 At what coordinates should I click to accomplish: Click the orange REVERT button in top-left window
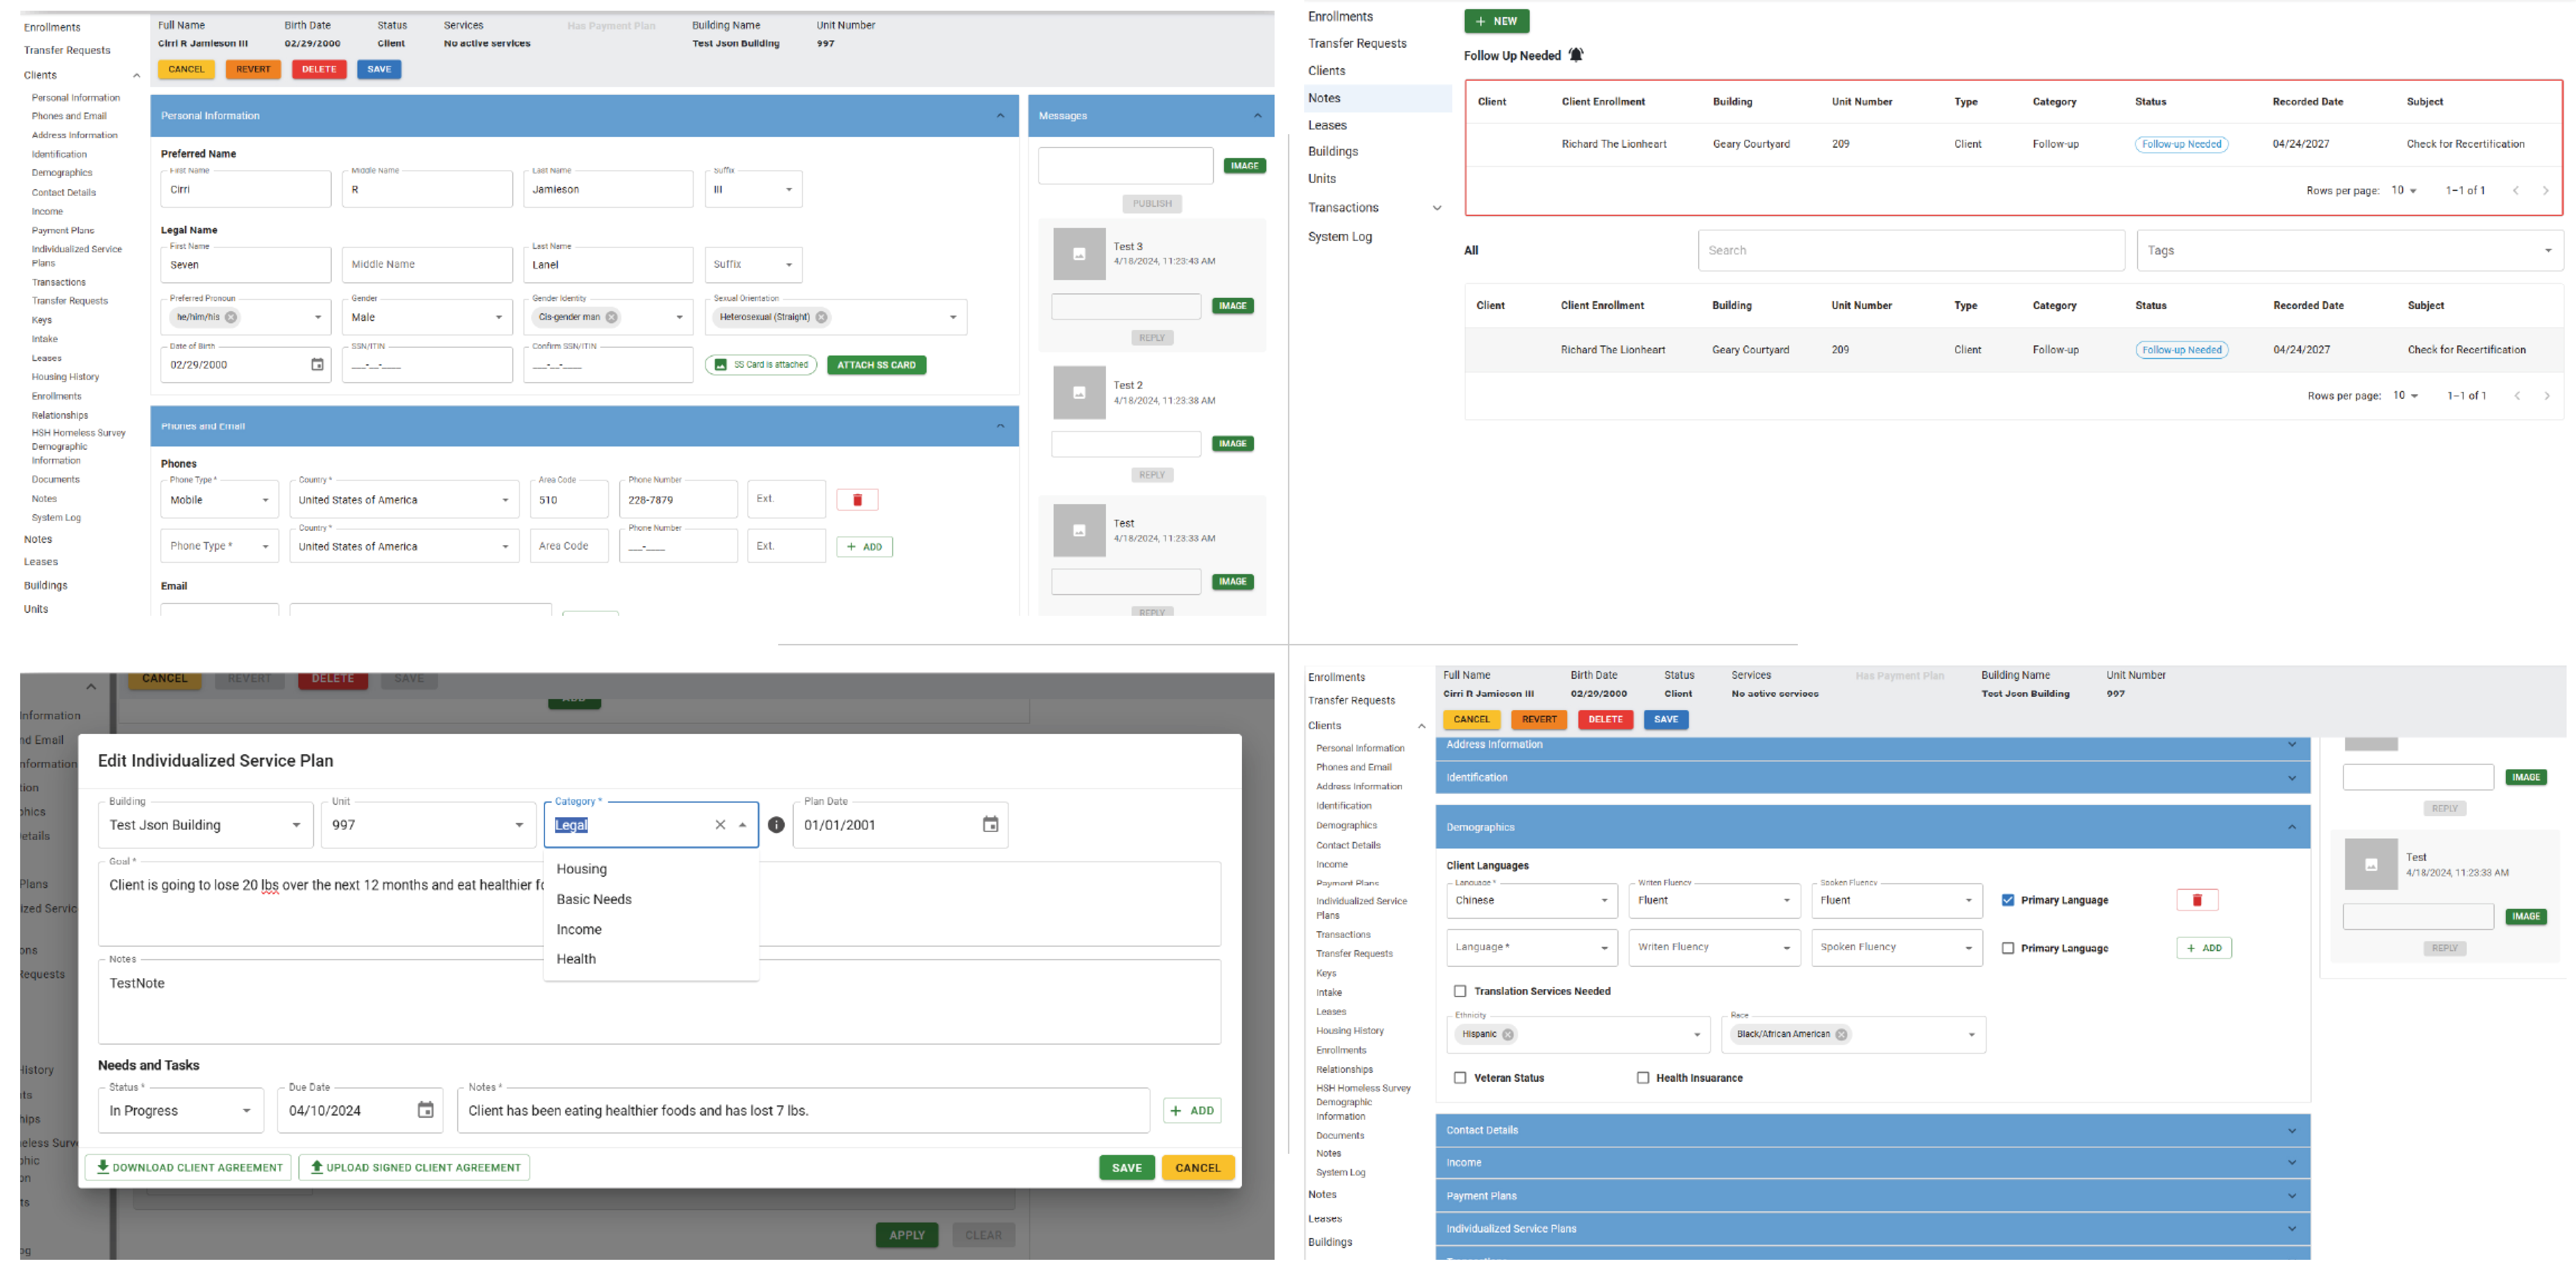click(253, 69)
